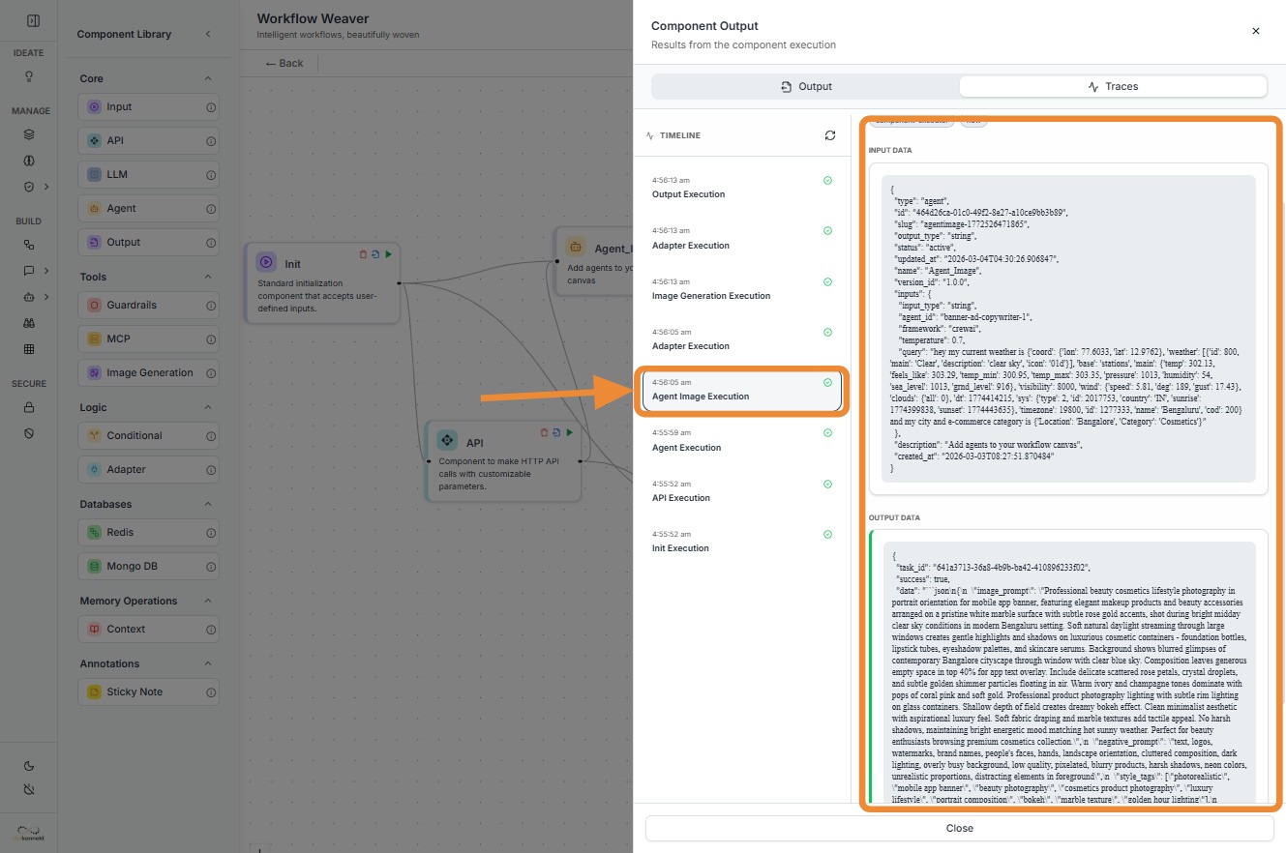The image size is (1286, 853).
Task: Show info for the Redis component
Action: click(211, 533)
